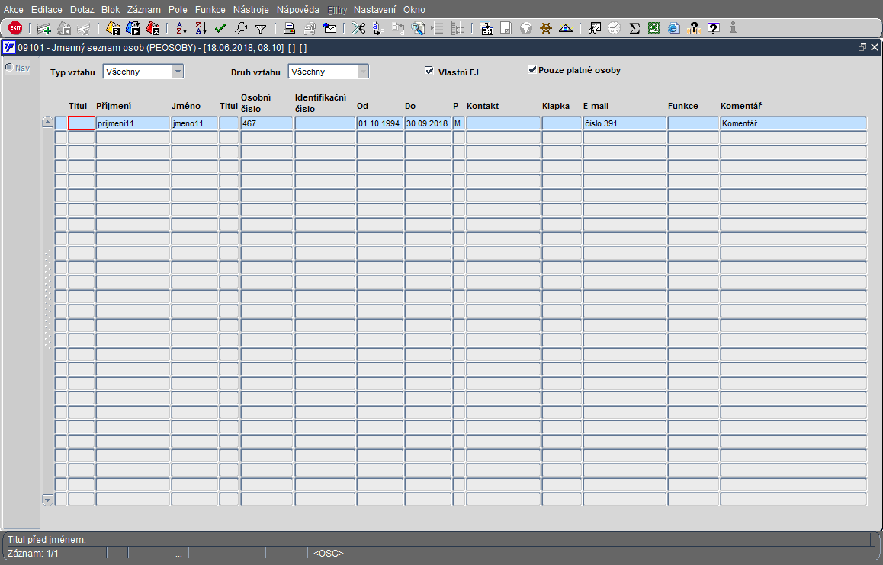This screenshot has height=565, width=883.
Task: Click the enter query icon (folder with question mark)
Action: pos(113,28)
